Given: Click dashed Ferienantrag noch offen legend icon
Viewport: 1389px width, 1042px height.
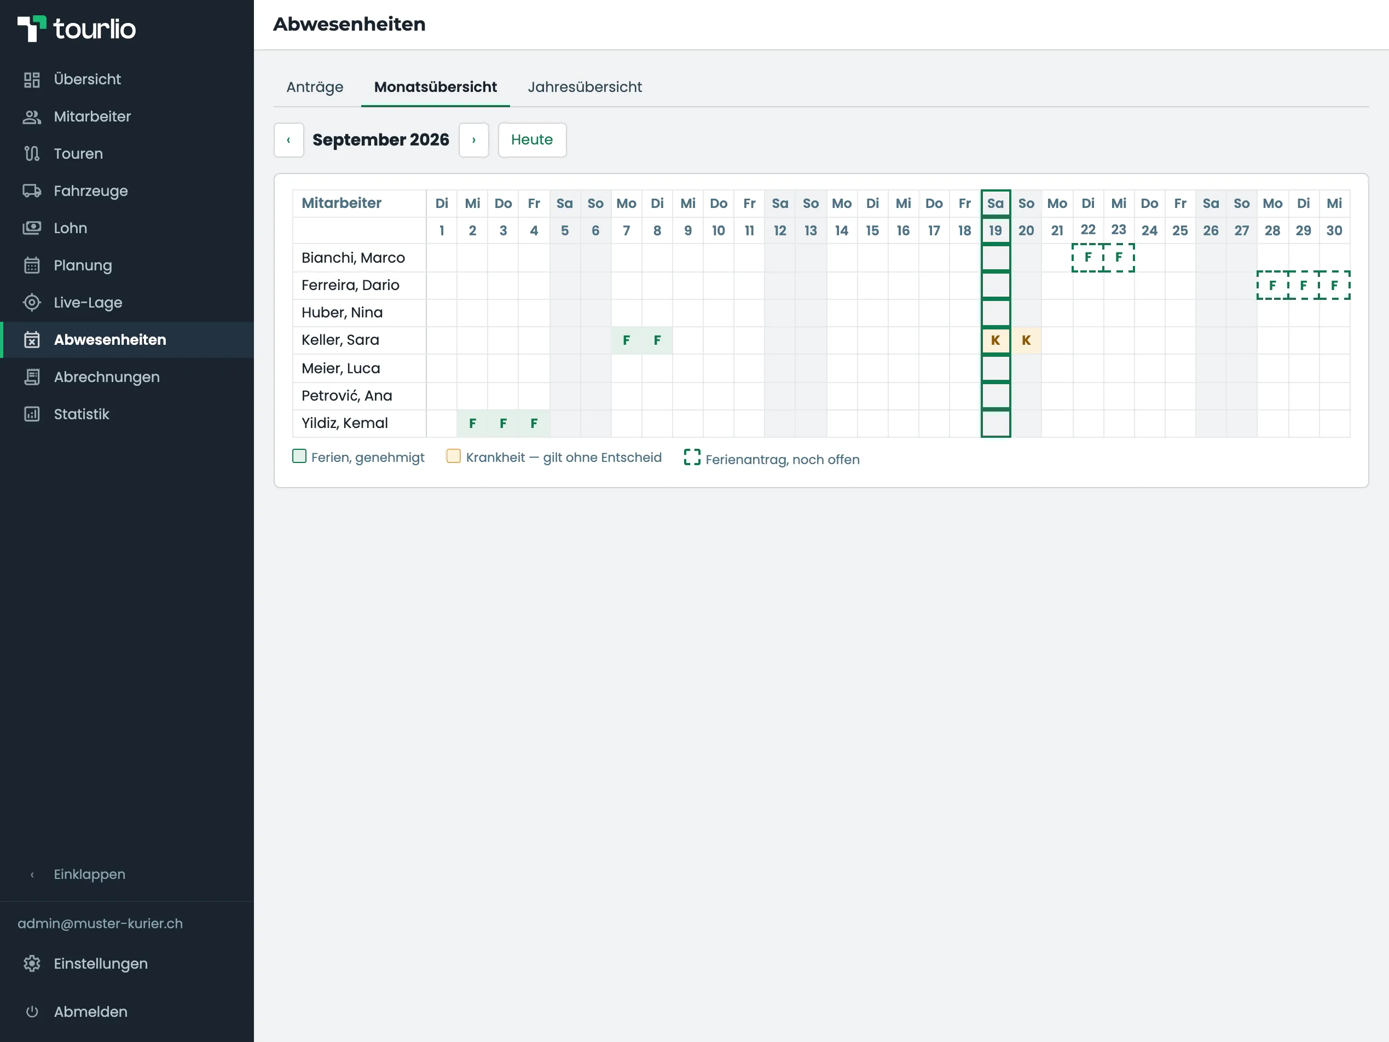Looking at the screenshot, I should 692,458.
